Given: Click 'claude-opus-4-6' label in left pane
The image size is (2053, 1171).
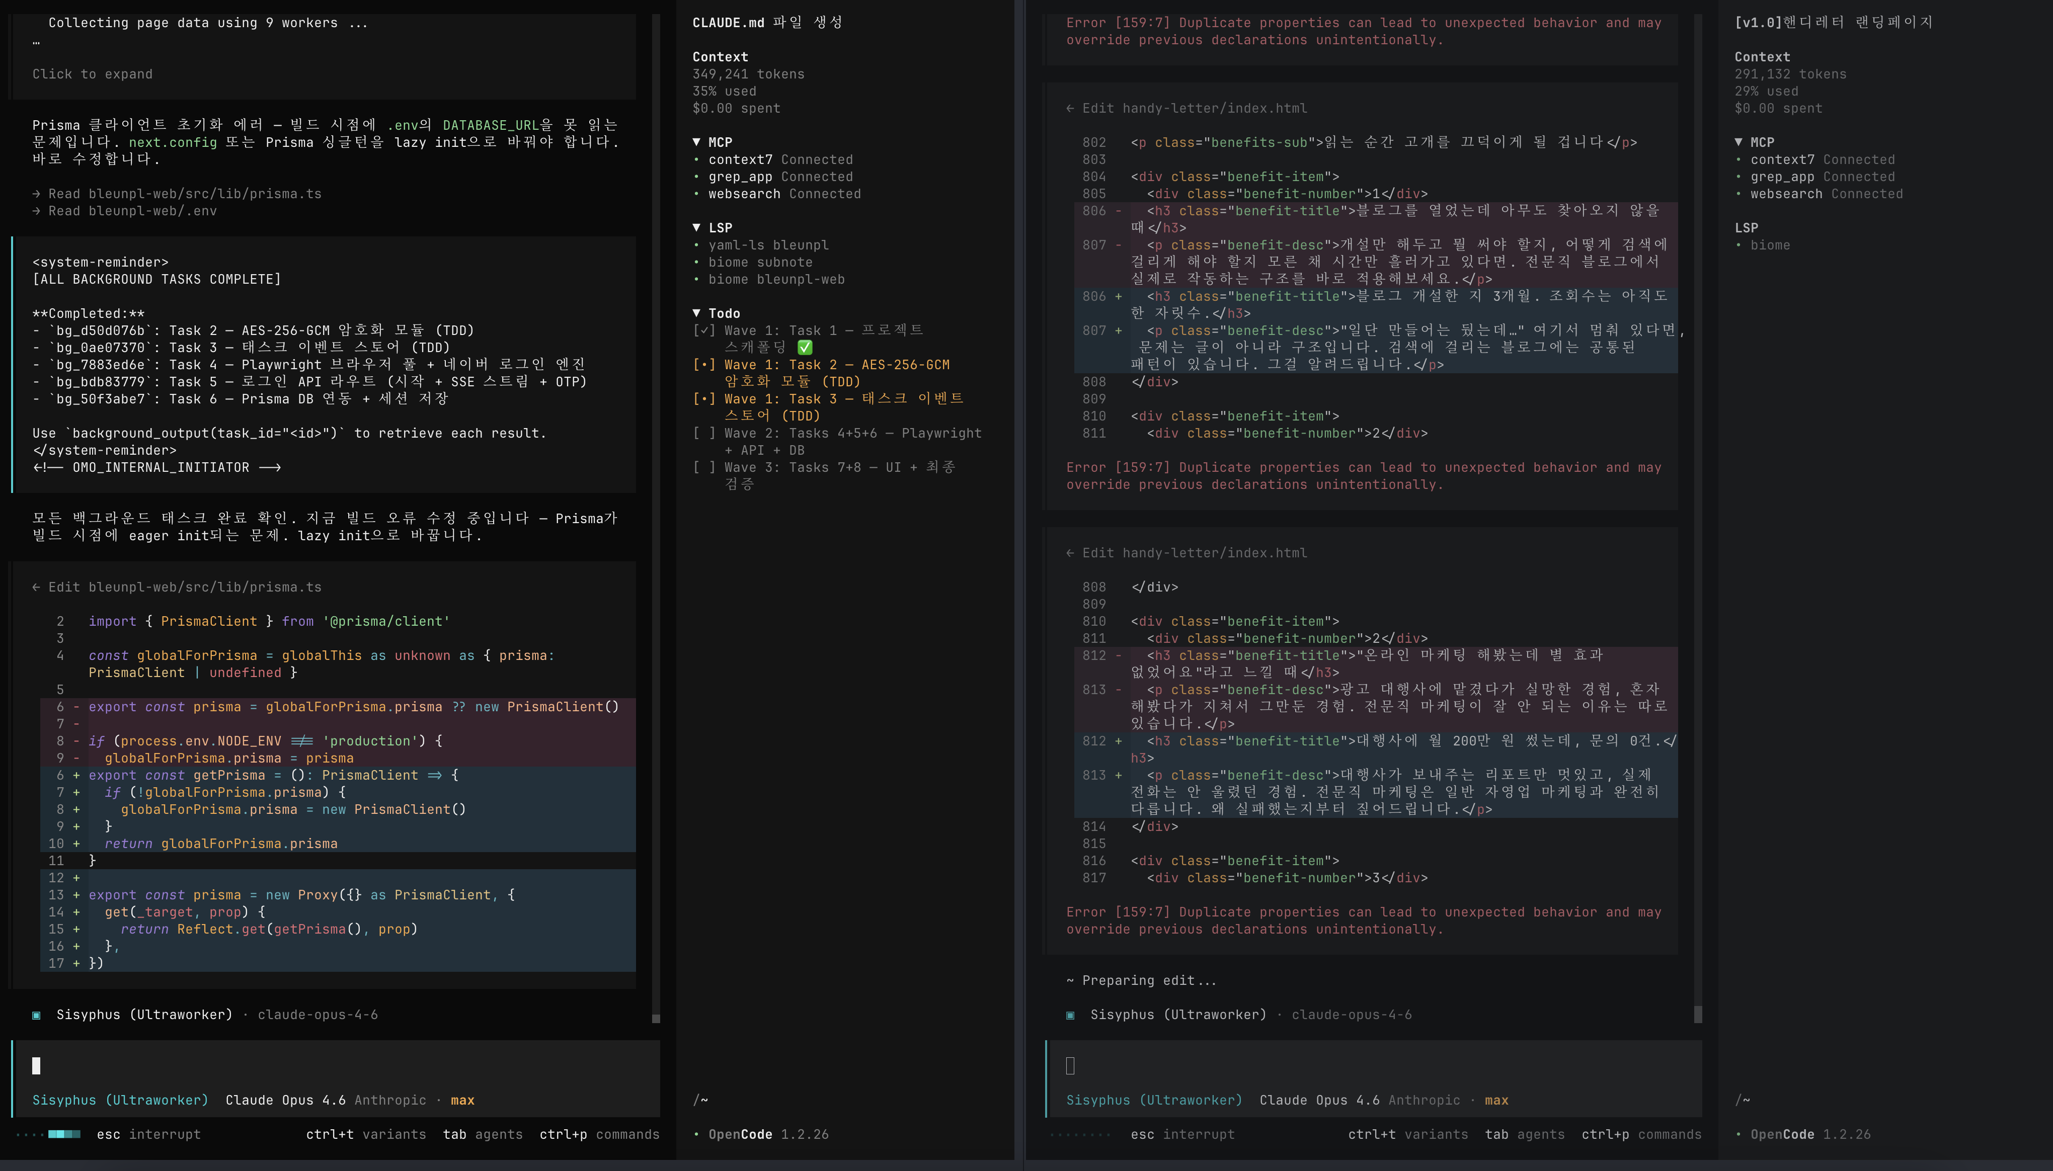Looking at the screenshot, I should coord(318,1015).
